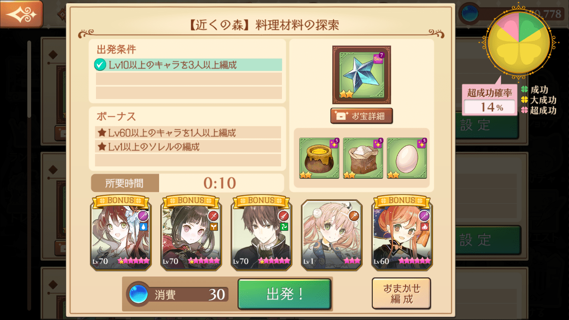Select the Lv70 red-haired water character card
The width and height of the screenshot is (569, 320).
tap(121, 233)
